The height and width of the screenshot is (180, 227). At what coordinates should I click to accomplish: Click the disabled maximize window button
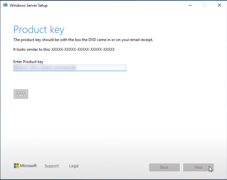tap(205, 5)
